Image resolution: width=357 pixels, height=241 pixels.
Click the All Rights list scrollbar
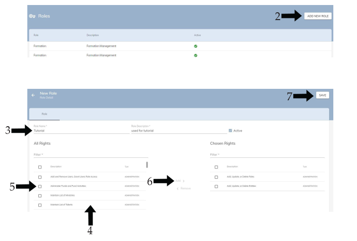click(147, 165)
